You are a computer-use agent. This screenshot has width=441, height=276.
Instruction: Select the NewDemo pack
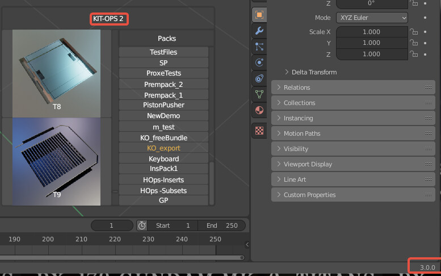(x=163, y=116)
